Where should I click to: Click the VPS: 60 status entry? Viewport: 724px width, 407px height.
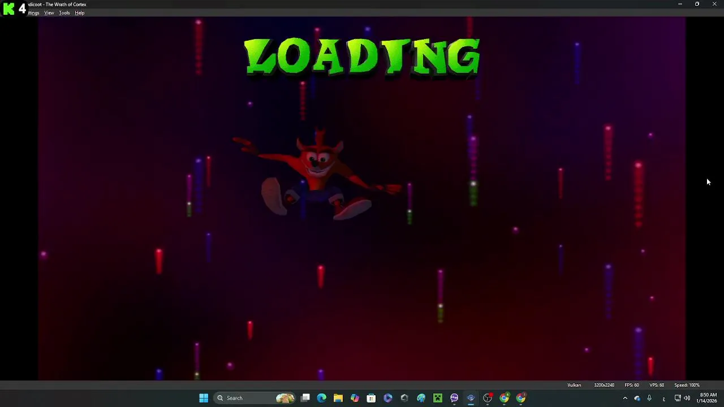657,385
